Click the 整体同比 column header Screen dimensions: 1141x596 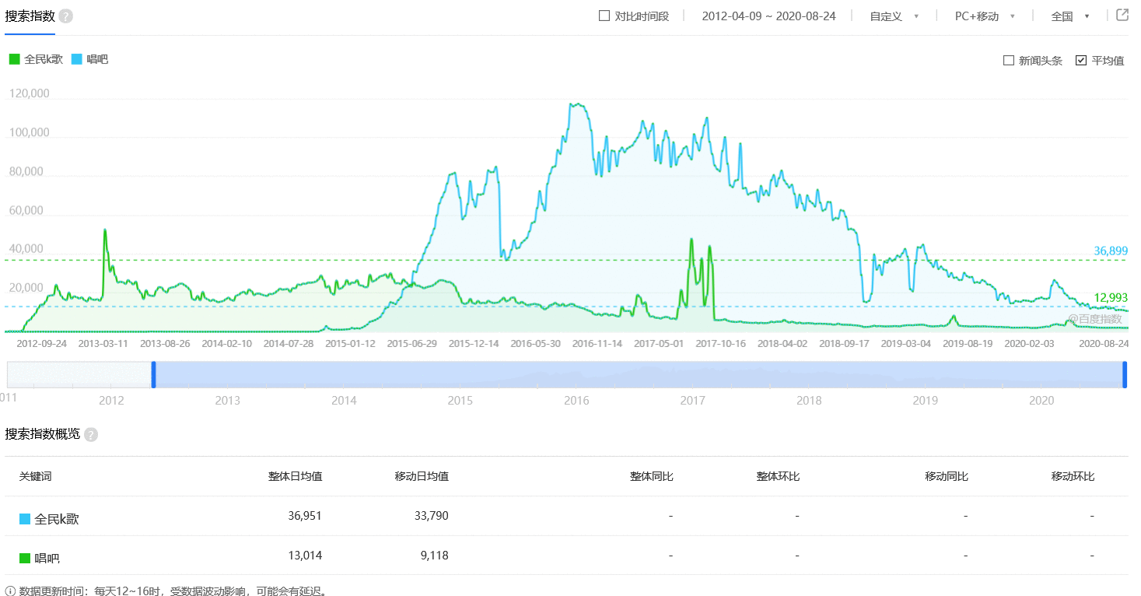[652, 476]
